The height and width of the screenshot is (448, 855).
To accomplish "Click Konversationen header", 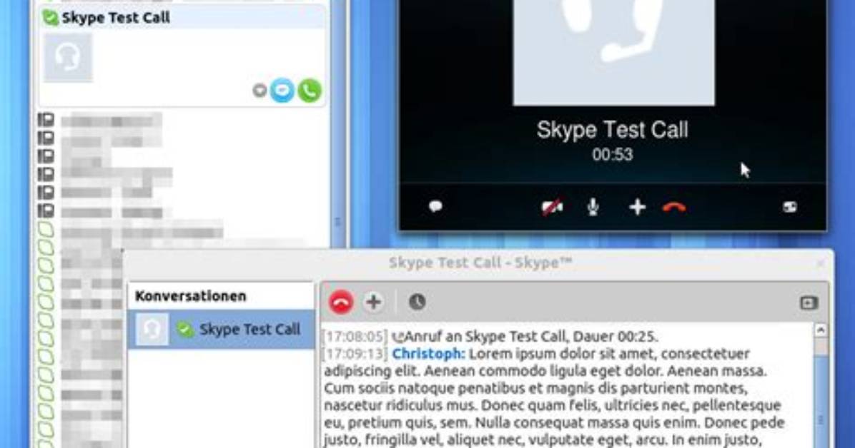I will click(191, 296).
